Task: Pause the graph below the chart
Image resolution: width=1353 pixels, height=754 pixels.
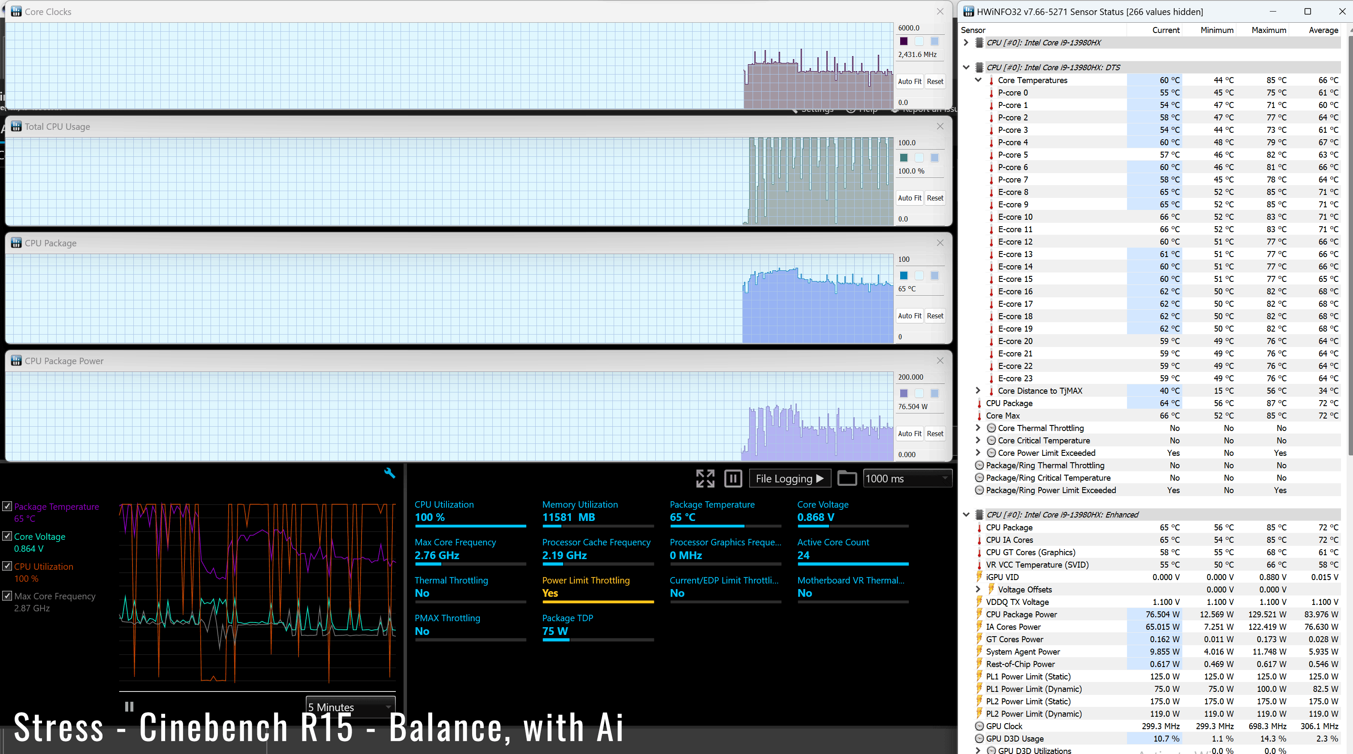Action: 129,706
